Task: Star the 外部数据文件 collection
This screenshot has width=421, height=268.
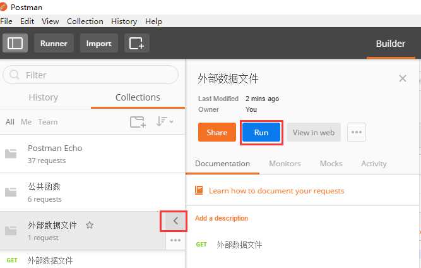Action: click(x=90, y=225)
